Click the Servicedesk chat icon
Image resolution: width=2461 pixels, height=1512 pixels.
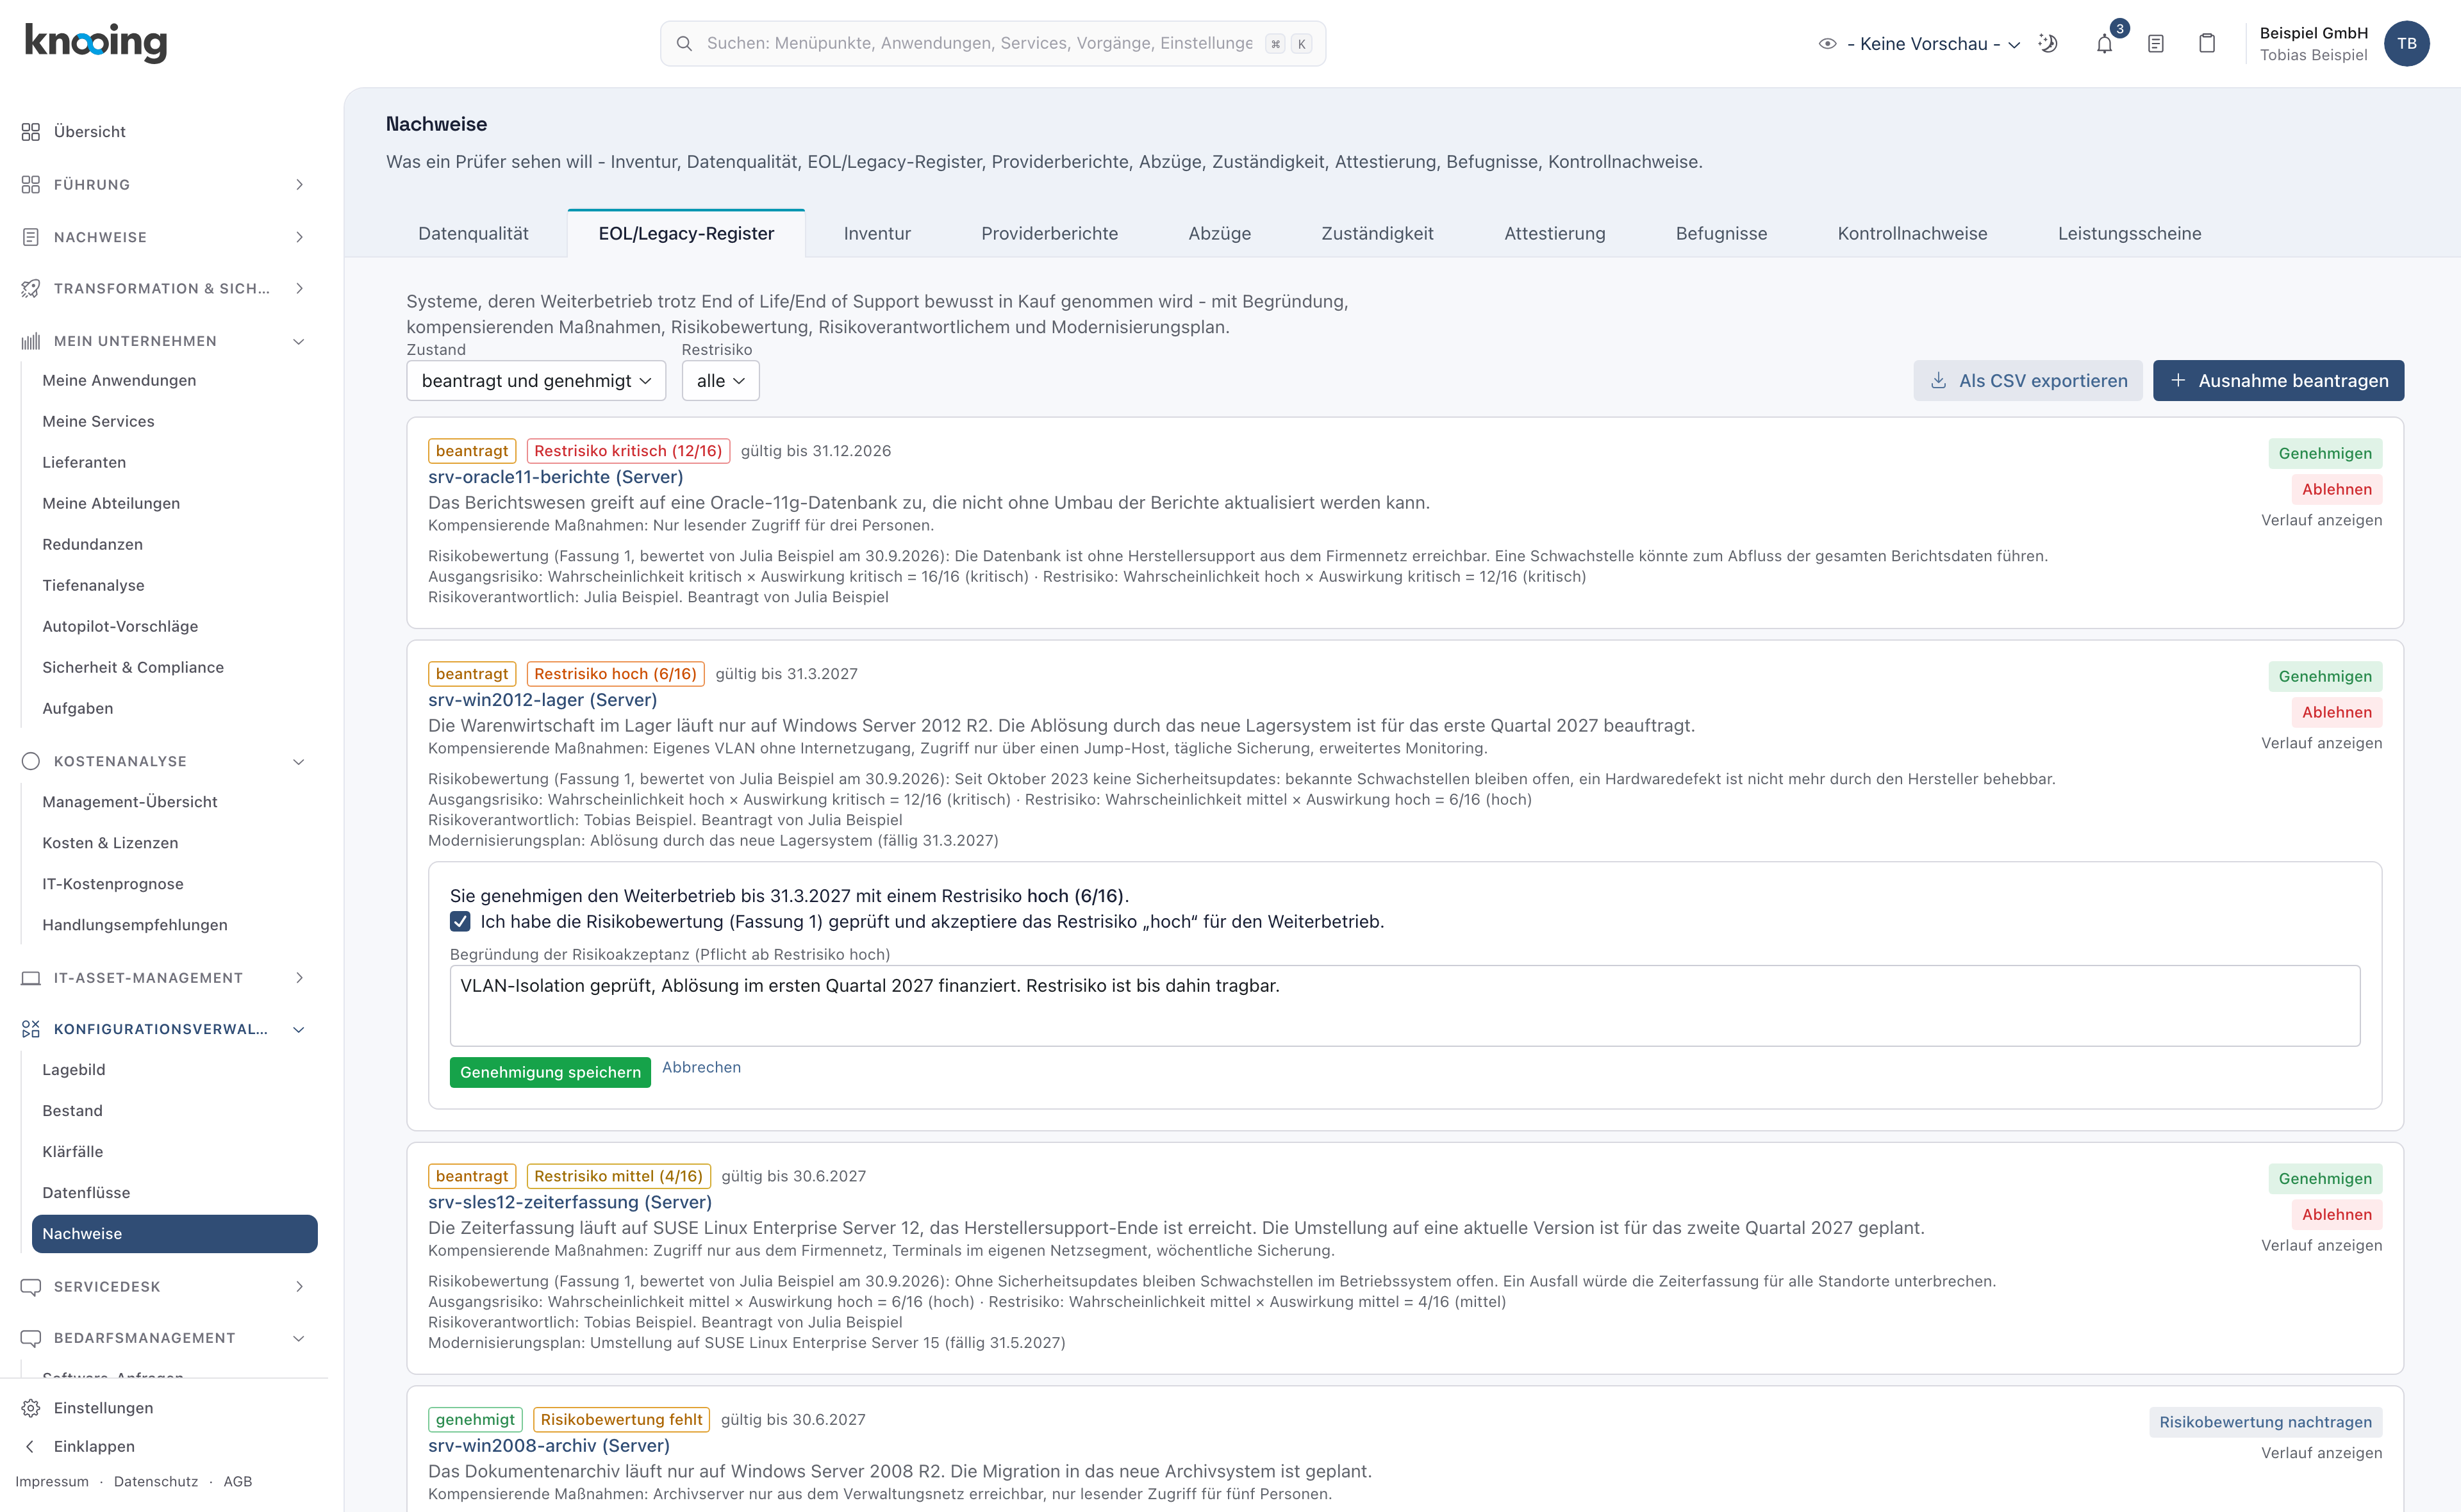[x=31, y=1287]
